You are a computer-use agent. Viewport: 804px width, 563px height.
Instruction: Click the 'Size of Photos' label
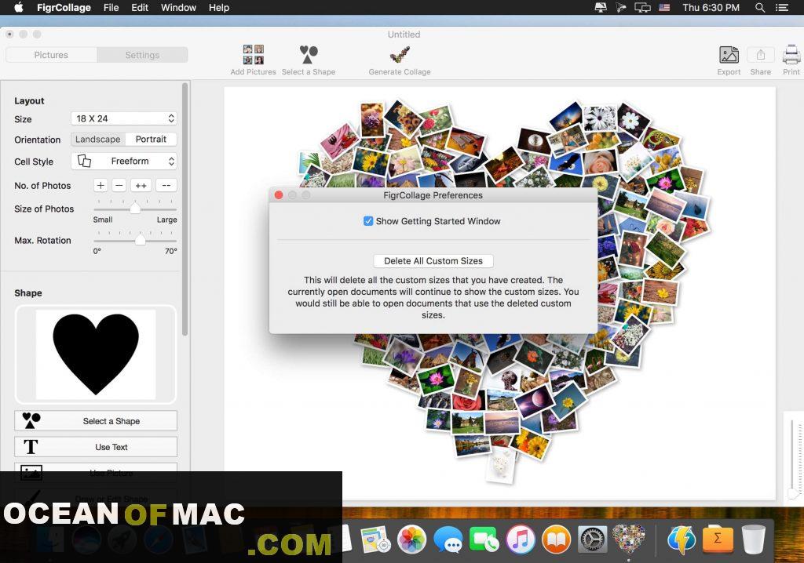click(x=44, y=209)
